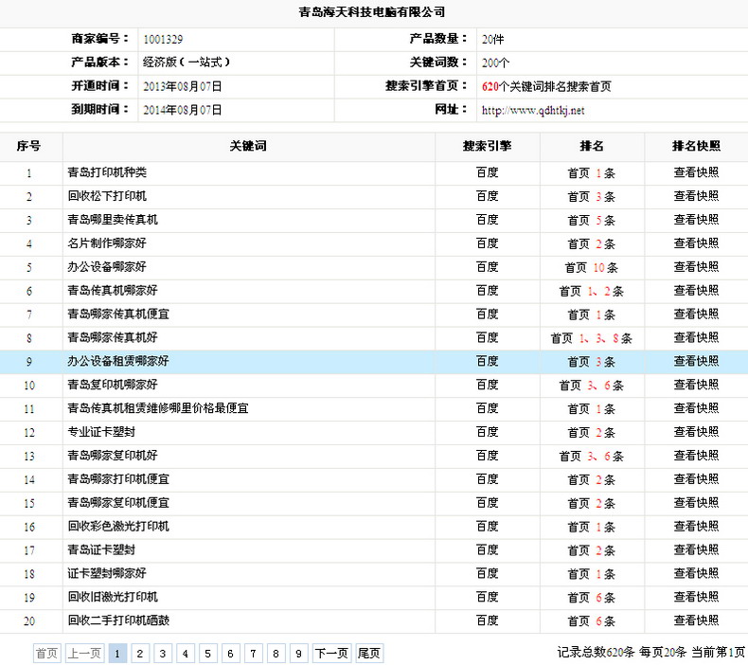Click the 下一页 next page button

331,653
